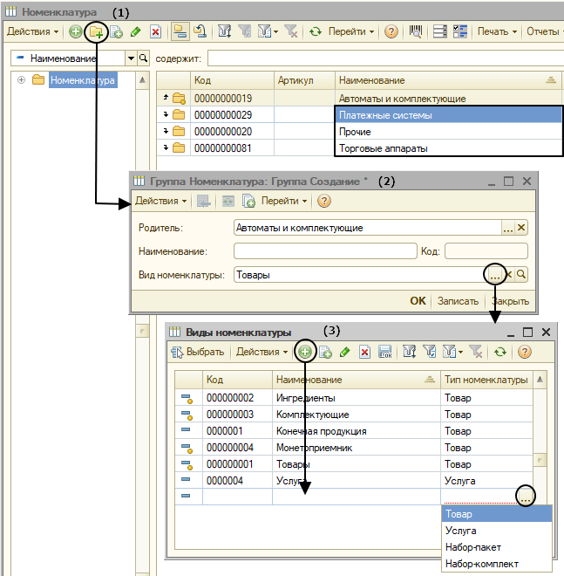Click the green add item icon in Номенклатура toolbar
This screenshot has width=564, height=576.
click(76, 32)
